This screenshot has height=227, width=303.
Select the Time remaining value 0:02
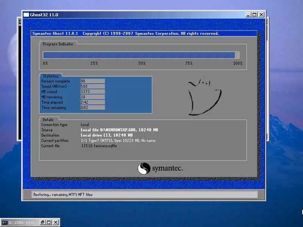[92, 107]
